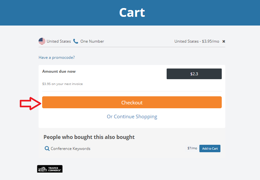The image size is (260, 180).
Task: Click the United States flag icon
Action: point(42,41)
